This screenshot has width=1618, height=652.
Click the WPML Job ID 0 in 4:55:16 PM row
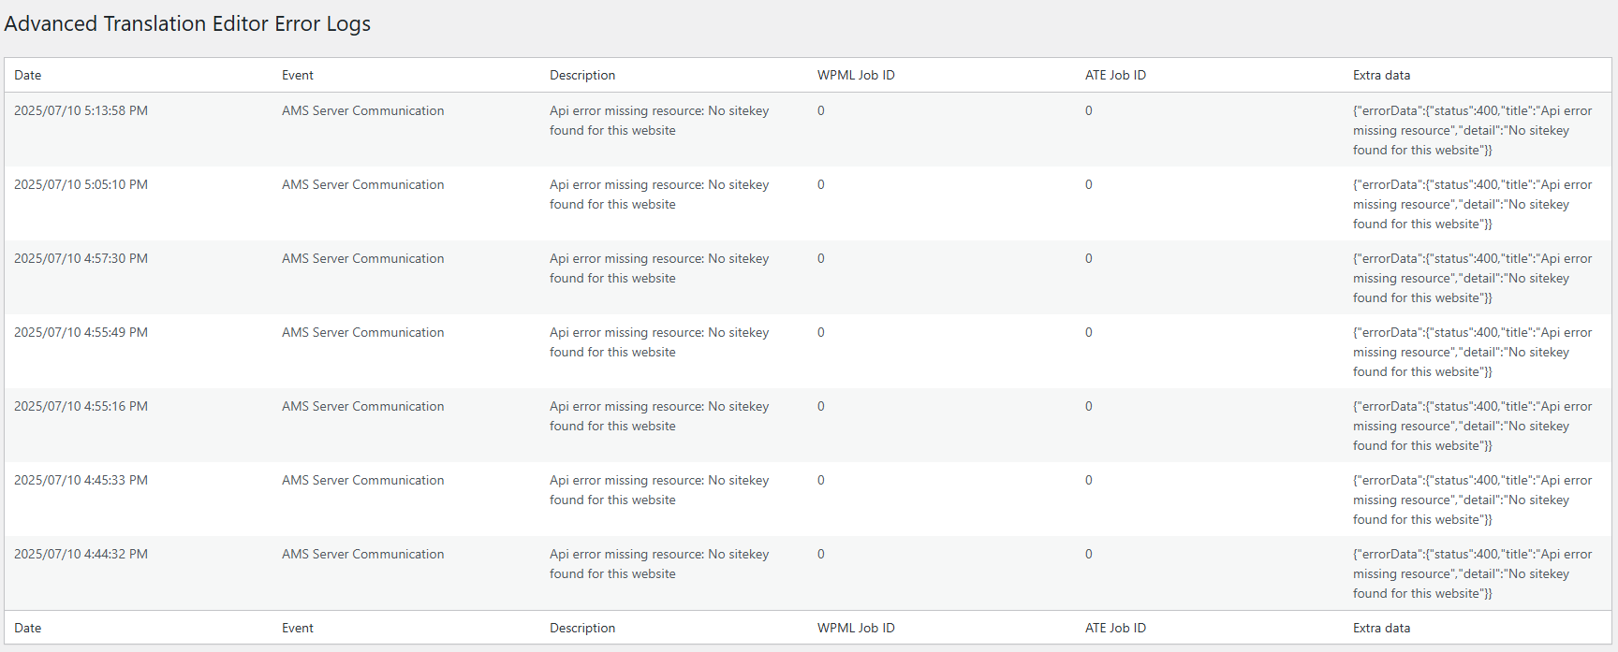[x=821, y=406]
